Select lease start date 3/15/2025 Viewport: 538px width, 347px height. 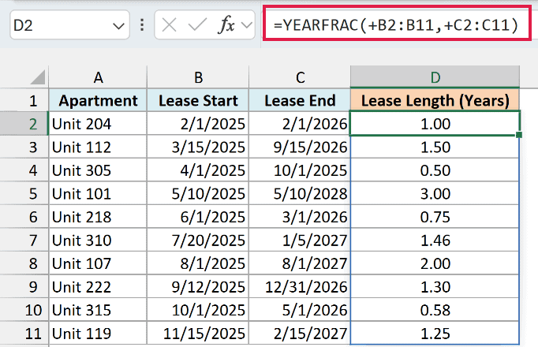(x=198, y=147)
